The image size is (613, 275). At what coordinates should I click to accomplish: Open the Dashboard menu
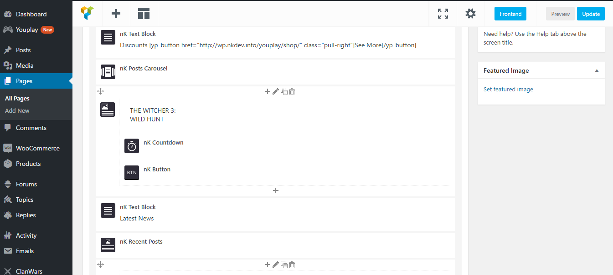(x=36, y=14)
